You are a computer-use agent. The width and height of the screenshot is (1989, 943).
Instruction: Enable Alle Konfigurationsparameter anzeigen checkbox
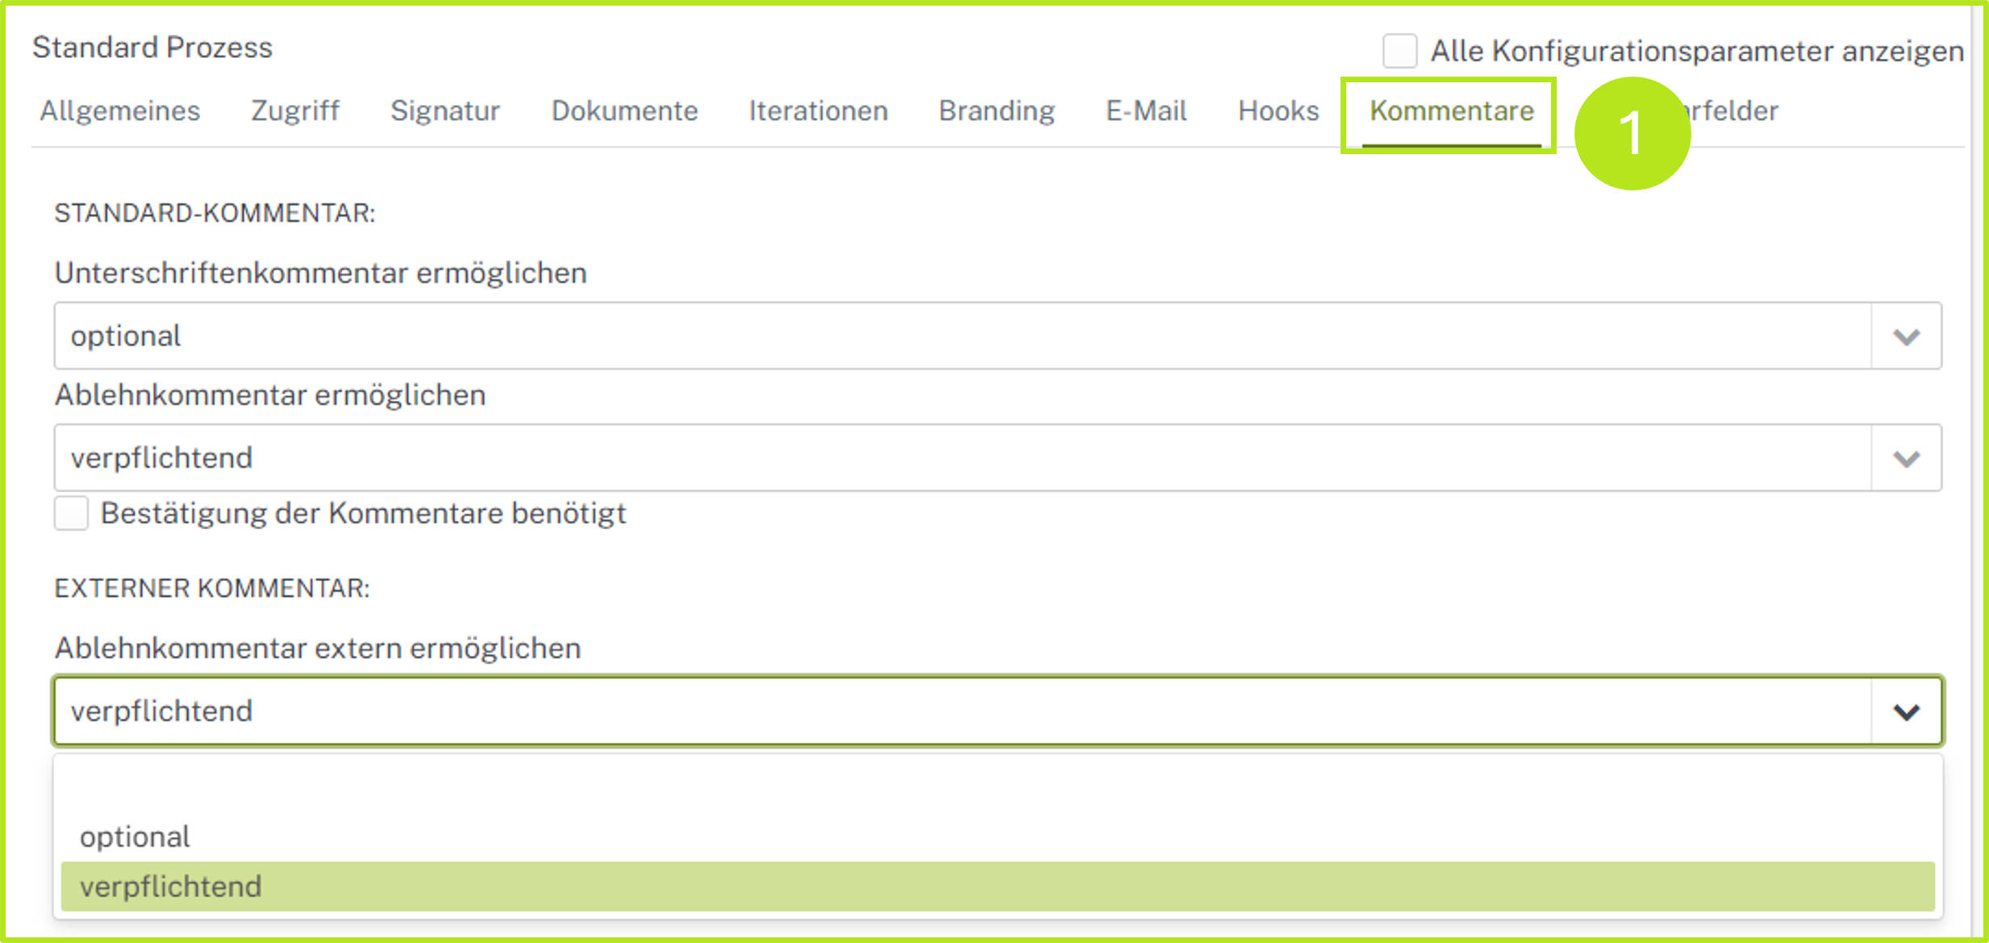[x=1399, y=51]
